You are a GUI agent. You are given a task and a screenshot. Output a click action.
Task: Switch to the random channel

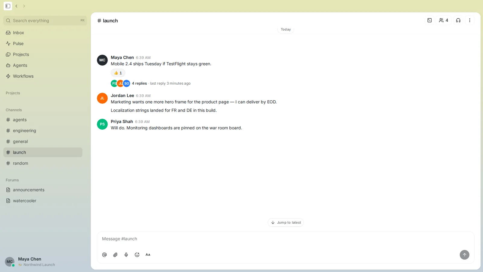pyautogui.click(x=43, y=163)
